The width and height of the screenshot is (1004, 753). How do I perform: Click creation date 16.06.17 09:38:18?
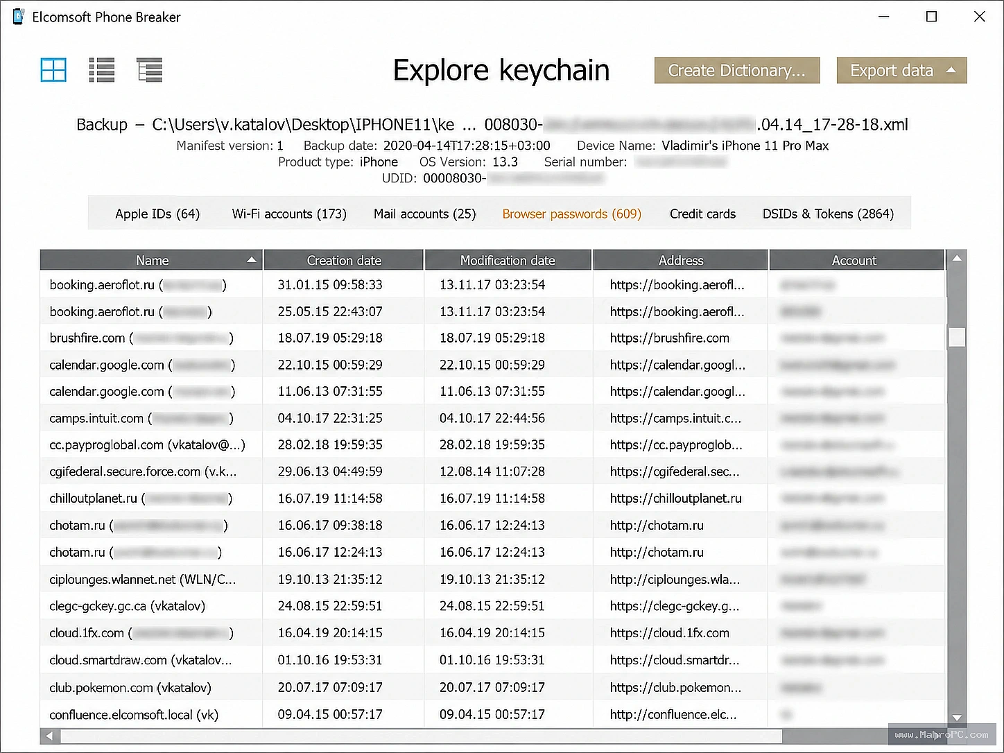coord(330,525)
